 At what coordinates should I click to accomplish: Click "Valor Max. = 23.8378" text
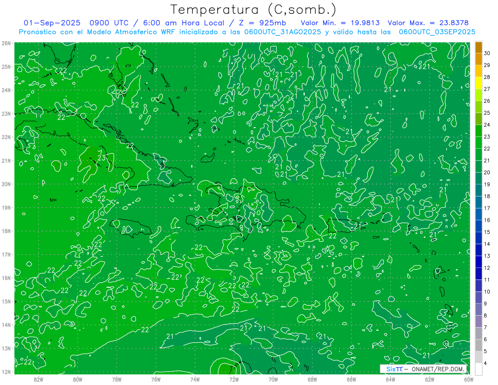point(428,23)
